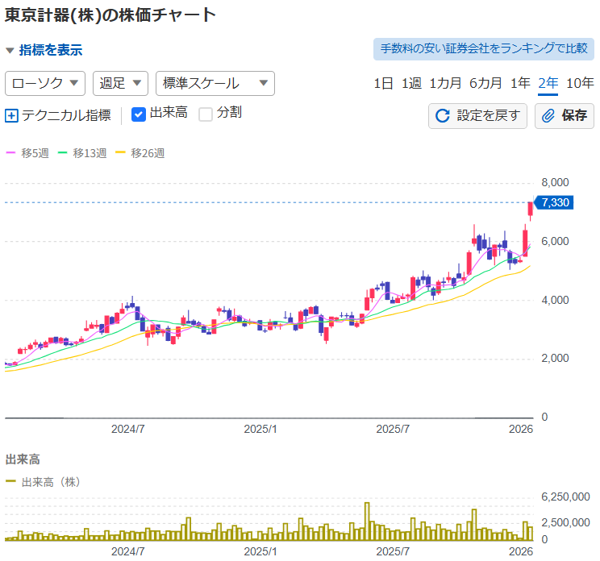Click the yellow 移26週 legend marker
This screenshot has width=600, height=561.
point(121,152)
